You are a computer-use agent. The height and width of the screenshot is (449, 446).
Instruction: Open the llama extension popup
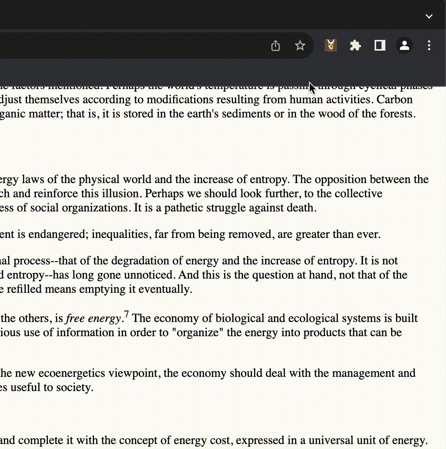[330, 45]
